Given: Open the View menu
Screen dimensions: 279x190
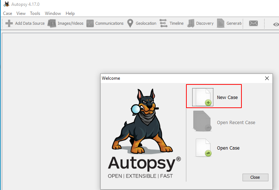Looking at the screenshot, I should tap(21, 13).
